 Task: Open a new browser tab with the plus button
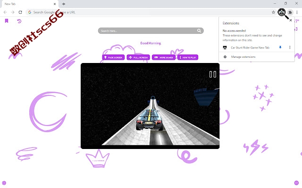pos(64,4)
